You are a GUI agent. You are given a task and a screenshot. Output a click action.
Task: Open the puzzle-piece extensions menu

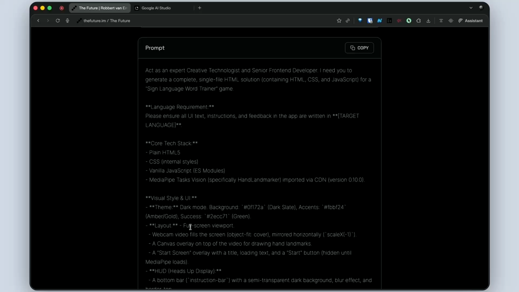point(418,21)
